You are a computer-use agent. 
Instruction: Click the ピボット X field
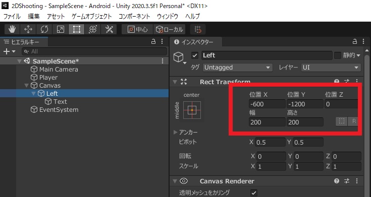pos(270,143)
